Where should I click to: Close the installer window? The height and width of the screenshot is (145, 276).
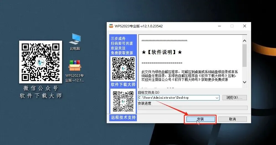tap(244, 26)
